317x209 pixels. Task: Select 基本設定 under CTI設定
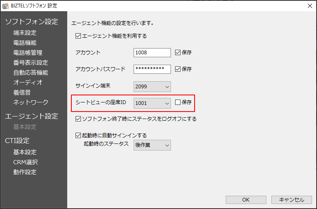25,152
